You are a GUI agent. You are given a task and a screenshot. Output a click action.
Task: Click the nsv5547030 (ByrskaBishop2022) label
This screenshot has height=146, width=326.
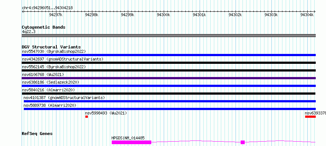click(x=54, y=51)
